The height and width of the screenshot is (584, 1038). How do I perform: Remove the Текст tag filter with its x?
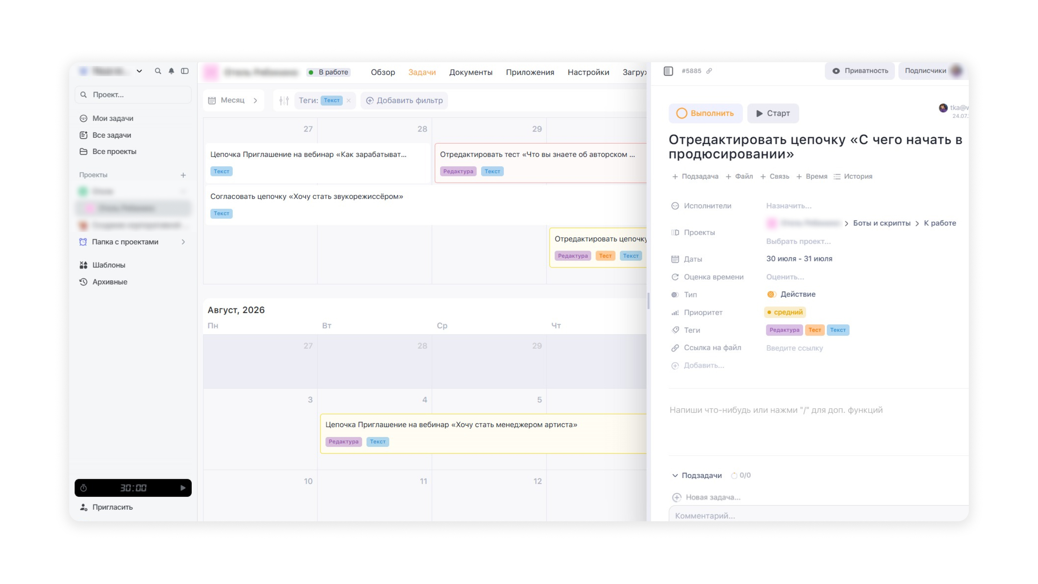pos(349,100)
